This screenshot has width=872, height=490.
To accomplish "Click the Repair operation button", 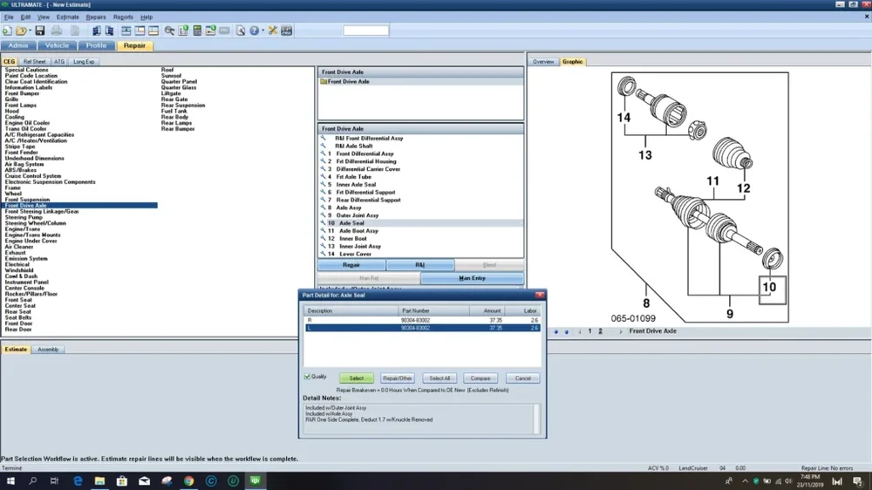I will (351, 265).
